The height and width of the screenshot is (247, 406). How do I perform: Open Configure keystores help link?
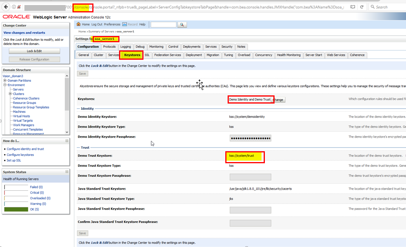[20, 155]
